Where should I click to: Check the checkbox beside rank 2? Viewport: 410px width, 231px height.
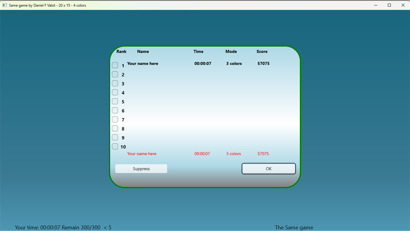(x=115, y=74)
